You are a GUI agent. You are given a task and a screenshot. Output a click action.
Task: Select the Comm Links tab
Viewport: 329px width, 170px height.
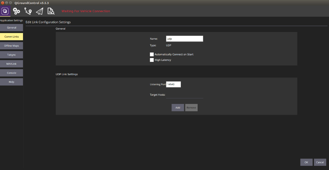pos(12,36)
